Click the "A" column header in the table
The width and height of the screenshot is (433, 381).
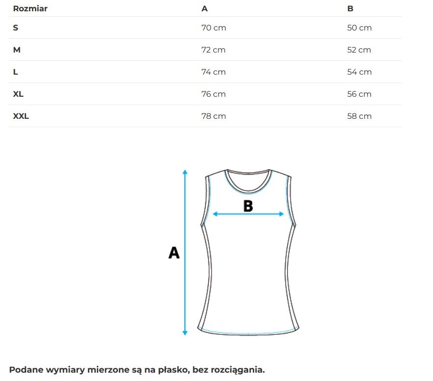point(204,8)
